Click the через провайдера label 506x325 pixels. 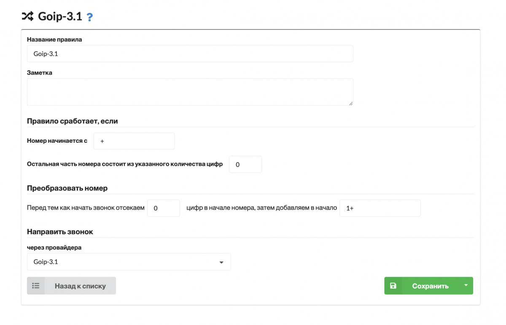tap(54, 248)
